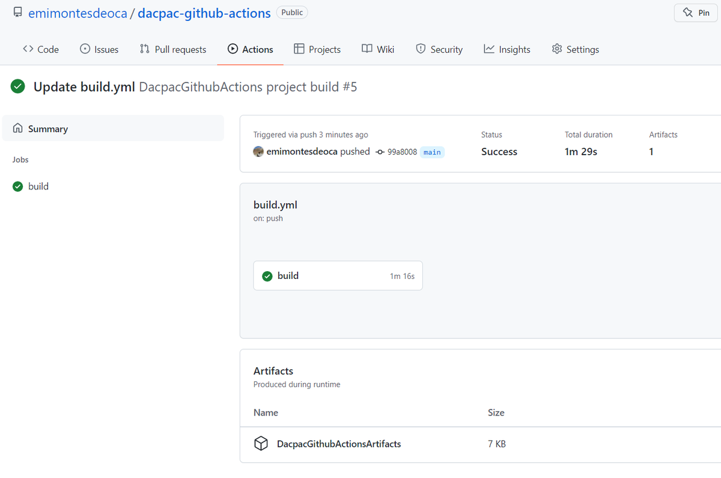Click the Actions play-circle icon

coord(233,49)
